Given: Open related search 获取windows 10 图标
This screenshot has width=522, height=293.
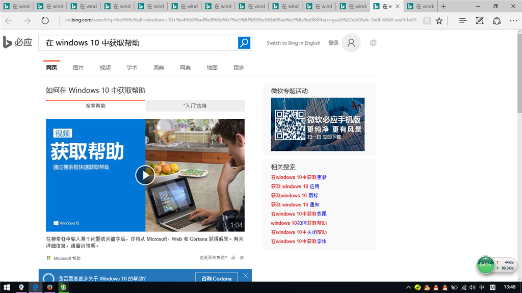Looking at the screenshot, I should click(295, 196).
